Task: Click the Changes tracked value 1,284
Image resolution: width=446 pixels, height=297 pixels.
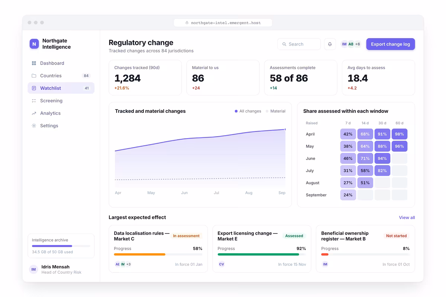Action: tap(127, 78)
